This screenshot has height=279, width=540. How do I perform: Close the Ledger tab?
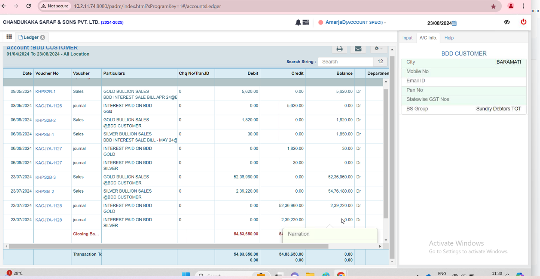click(x=43, y=37)
